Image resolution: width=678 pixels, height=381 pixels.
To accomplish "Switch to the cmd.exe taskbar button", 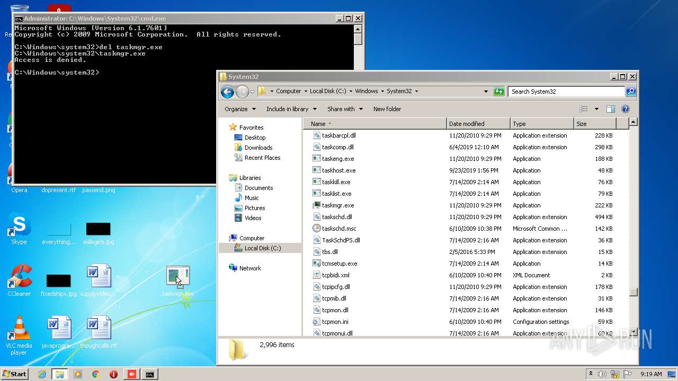I will click(150, 374).
